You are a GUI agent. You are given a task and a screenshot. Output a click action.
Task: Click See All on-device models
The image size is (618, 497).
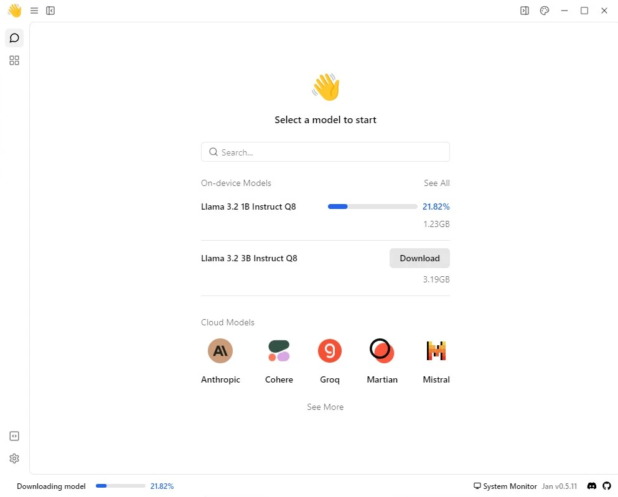(x=436, y=183)
